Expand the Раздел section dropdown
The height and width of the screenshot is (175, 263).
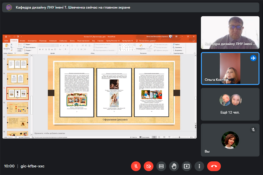[29, 50]
